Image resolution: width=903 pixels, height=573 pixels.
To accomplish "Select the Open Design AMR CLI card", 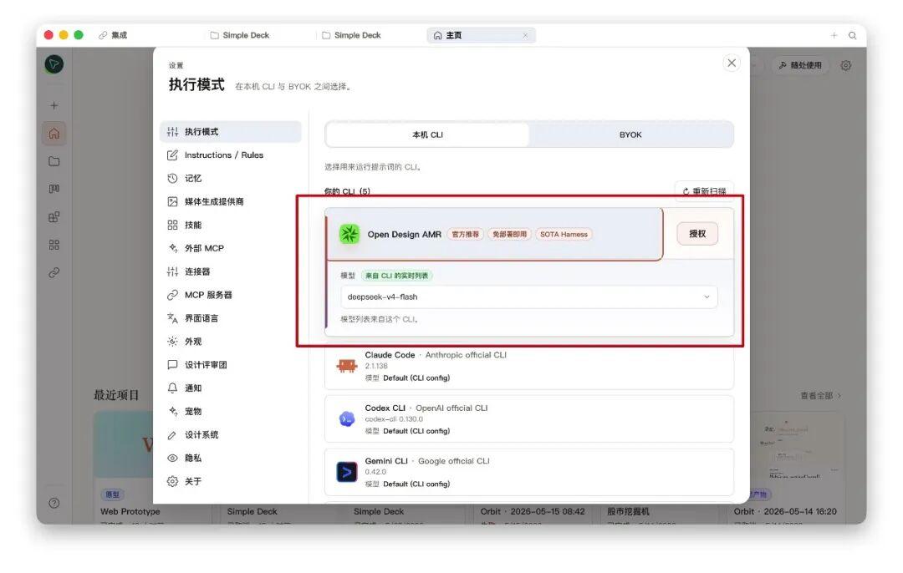I will pos(494,234).
